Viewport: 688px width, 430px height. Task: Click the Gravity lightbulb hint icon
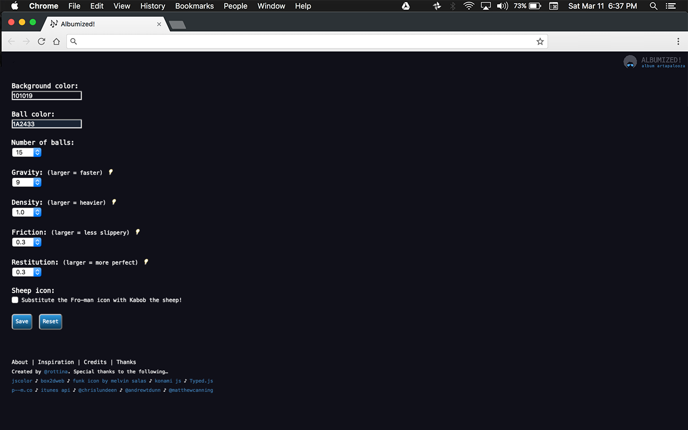point(111,173)
